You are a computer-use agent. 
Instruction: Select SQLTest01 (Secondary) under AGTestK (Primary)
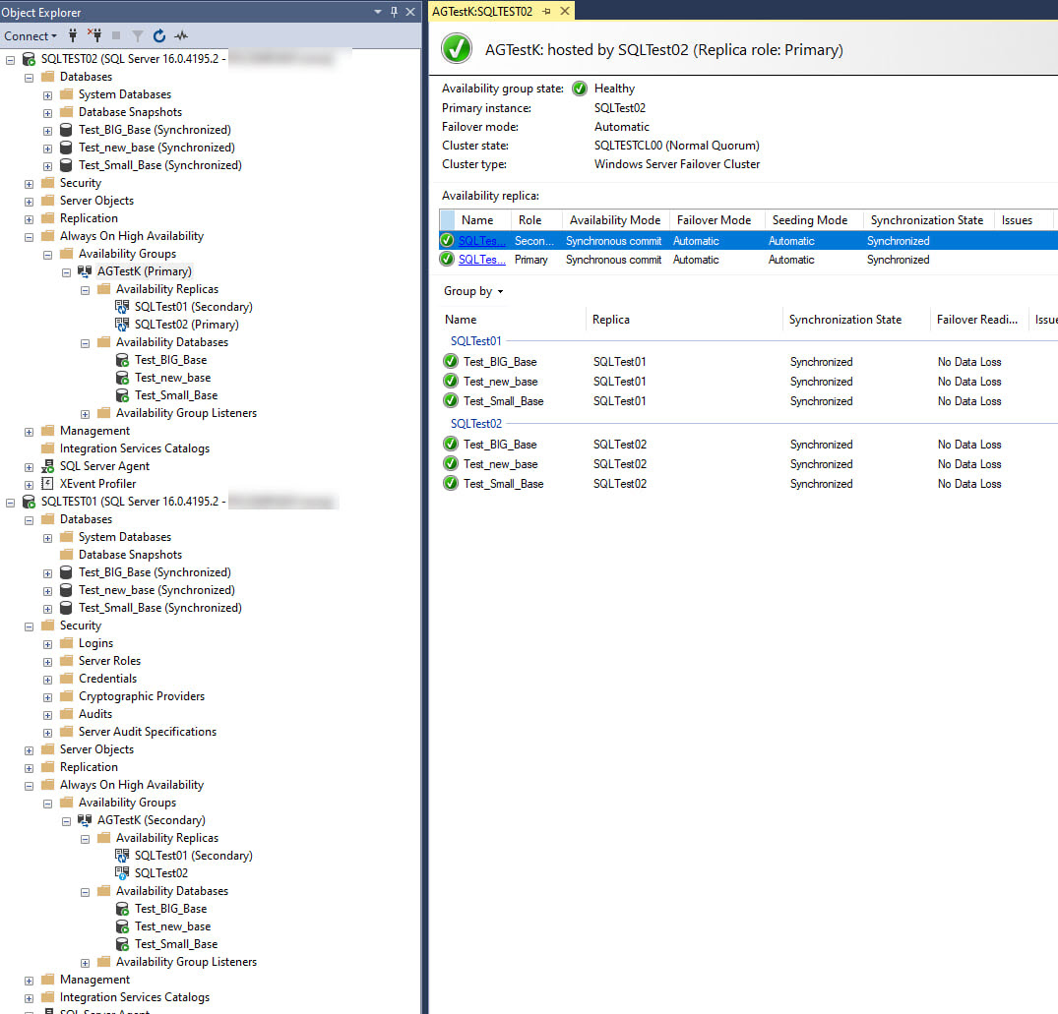194,307
